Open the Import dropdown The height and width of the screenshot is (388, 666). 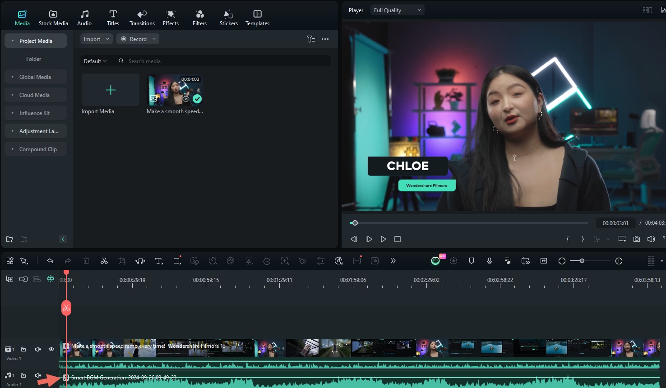97,39
